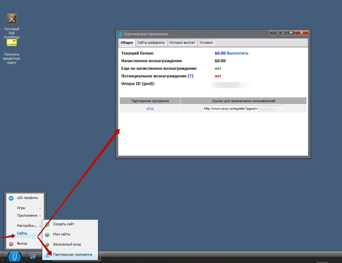Expand the Игры submenu
The height and width of the screenshot is (263, 342).
click(x=28, y=208)
